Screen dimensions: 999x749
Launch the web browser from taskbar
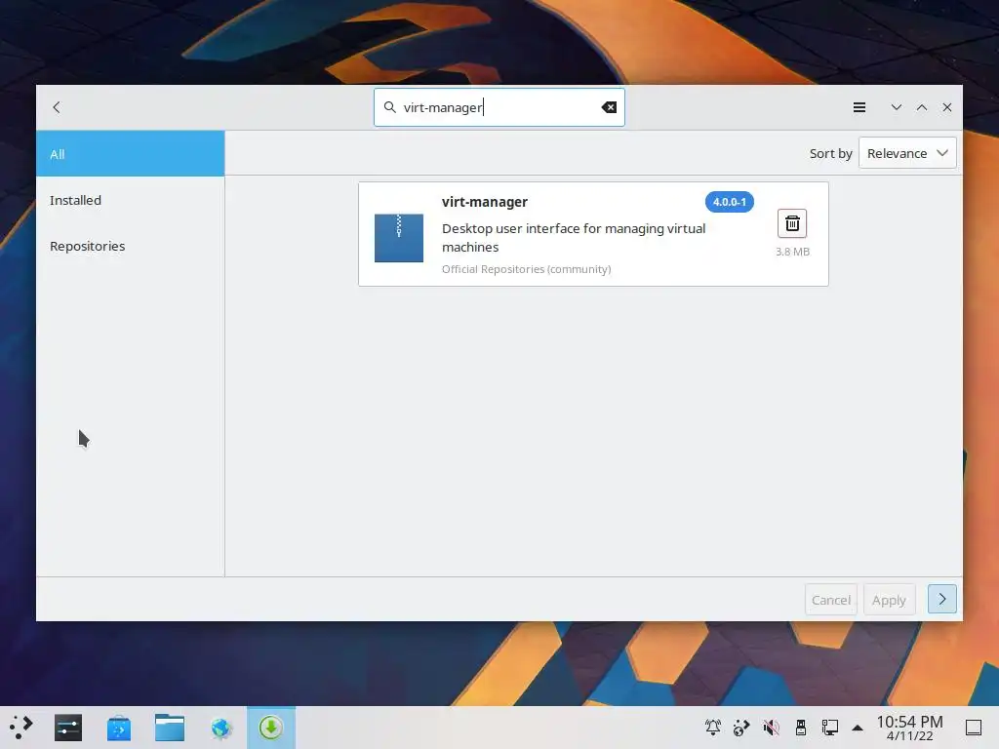point(220,728)
